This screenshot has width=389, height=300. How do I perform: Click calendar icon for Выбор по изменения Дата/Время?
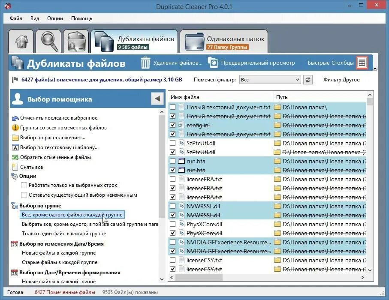(15, 244)
